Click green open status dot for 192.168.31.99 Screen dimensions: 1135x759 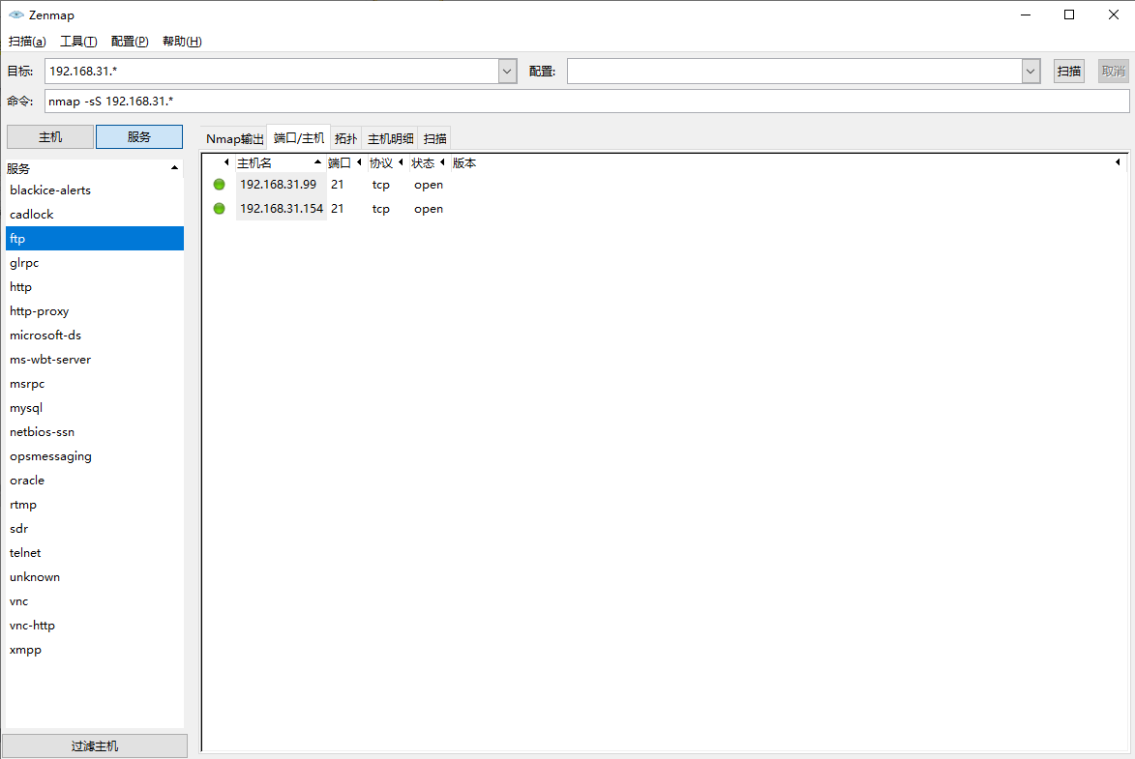[220, 185]
